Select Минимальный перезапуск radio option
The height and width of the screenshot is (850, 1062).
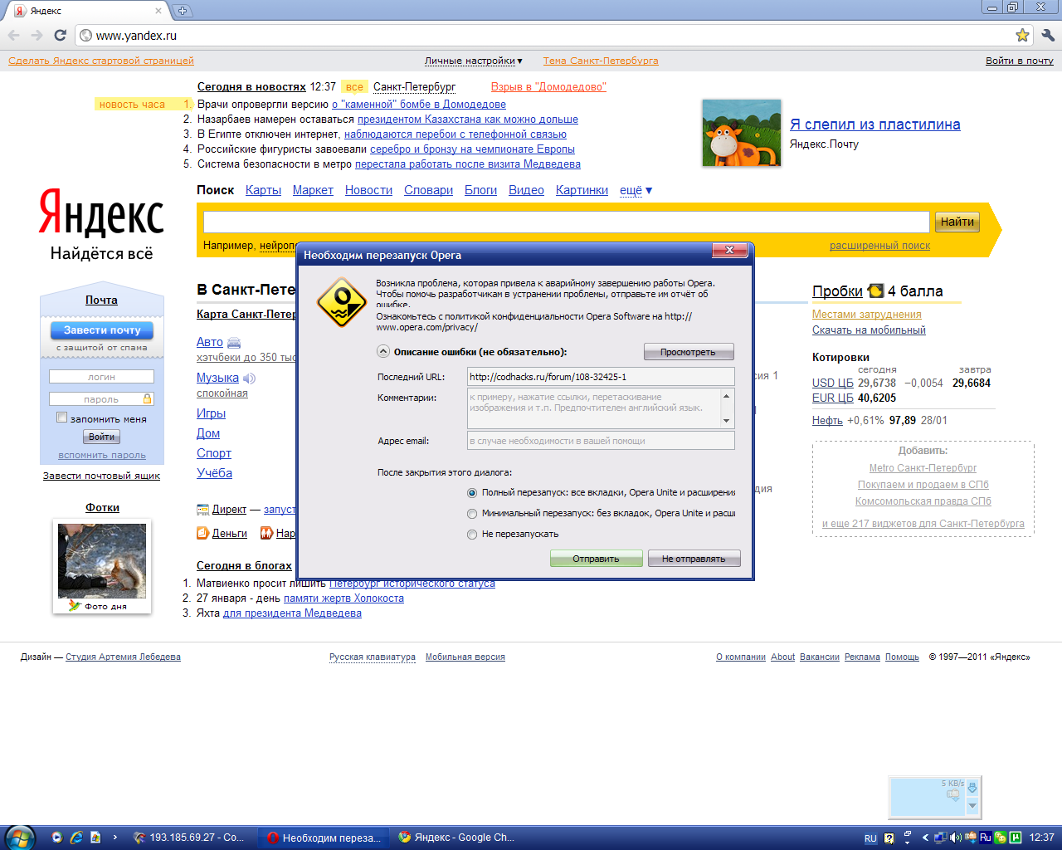[472, 514]
